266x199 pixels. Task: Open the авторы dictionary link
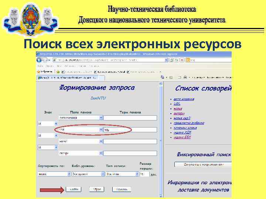pos(179,114)
